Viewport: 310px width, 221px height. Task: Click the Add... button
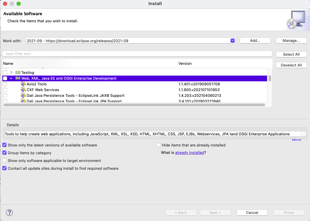255,40
